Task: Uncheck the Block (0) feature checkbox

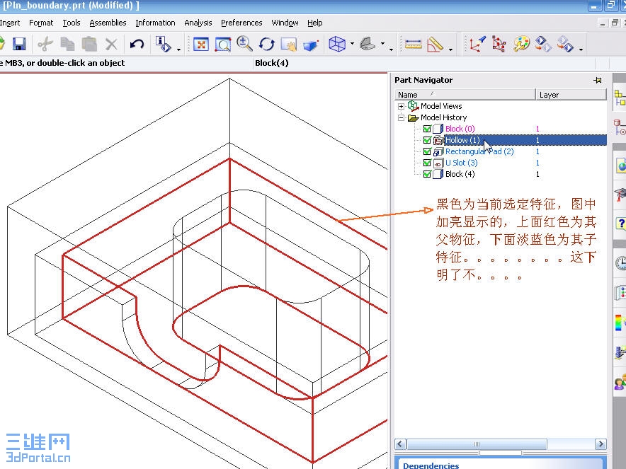Action: click(x=427, y=129)
